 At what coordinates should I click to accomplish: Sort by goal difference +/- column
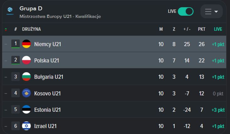[187, 29]
